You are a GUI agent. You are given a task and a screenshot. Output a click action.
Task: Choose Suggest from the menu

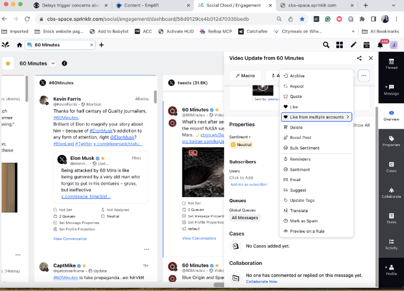[317, 190]
